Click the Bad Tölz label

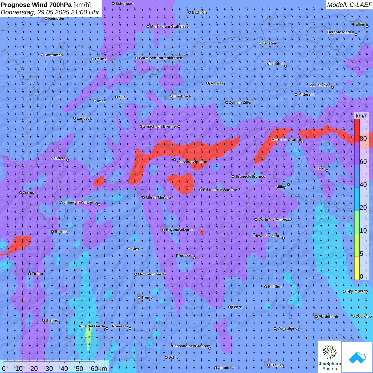(x=200, y=12)
